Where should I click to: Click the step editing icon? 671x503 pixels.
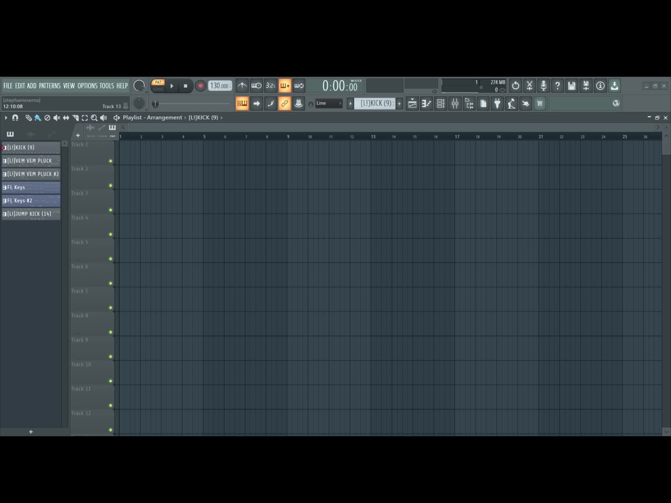click(x=270, y=103)
